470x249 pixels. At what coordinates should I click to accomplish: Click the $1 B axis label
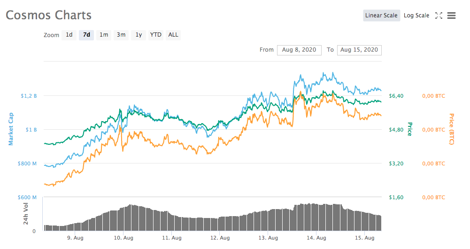click(31, 130)
